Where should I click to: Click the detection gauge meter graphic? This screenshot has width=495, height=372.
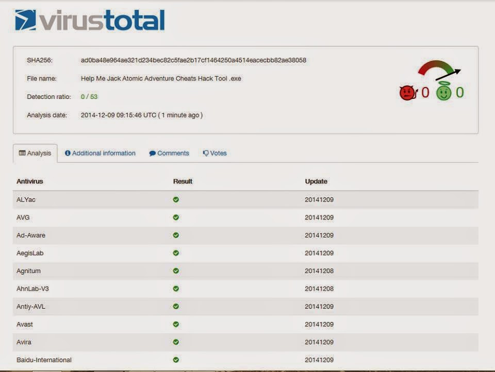pos(439,70)
